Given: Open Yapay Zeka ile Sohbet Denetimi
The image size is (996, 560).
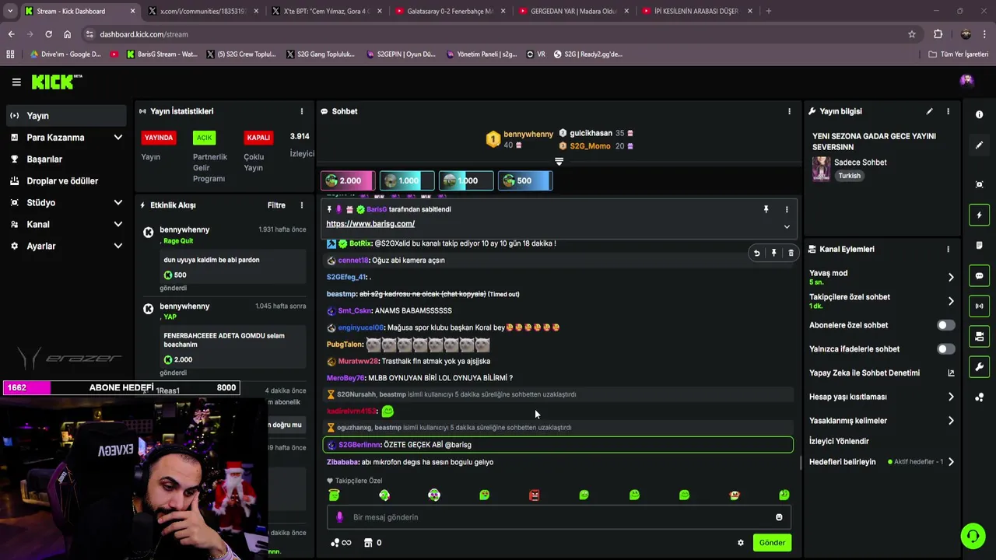Looking at the screenshot, I should click(x=882, y=373).
